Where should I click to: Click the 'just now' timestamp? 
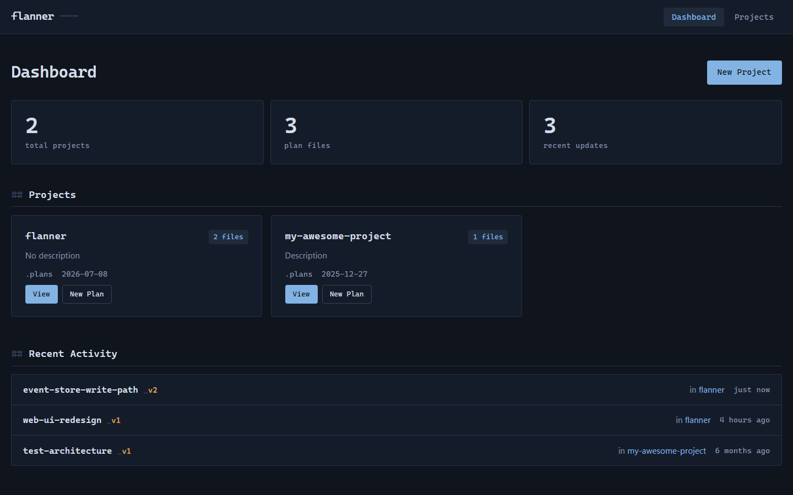752,390
